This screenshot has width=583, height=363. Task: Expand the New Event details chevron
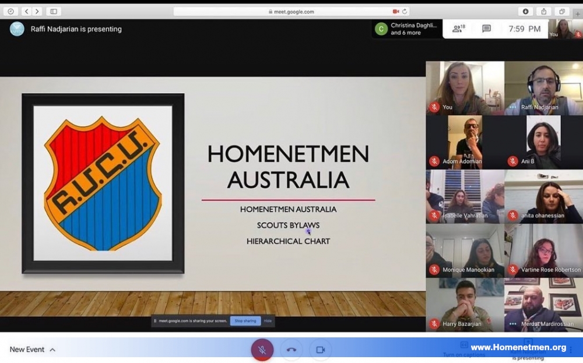[x=52, y=350]
